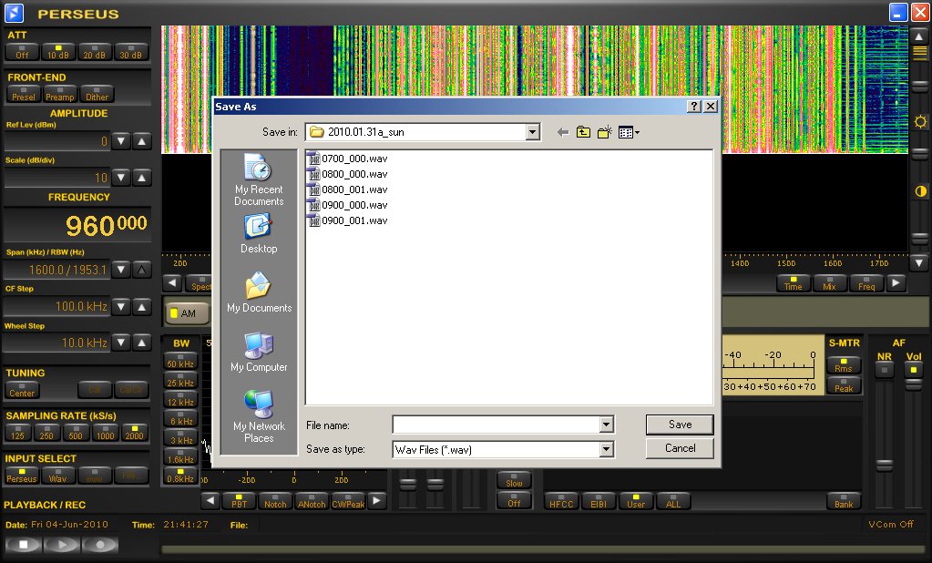The height and width of the screenshot is (563, 932).
Task: Select 6 kHz bandwidth
Action: pos(180,418)
